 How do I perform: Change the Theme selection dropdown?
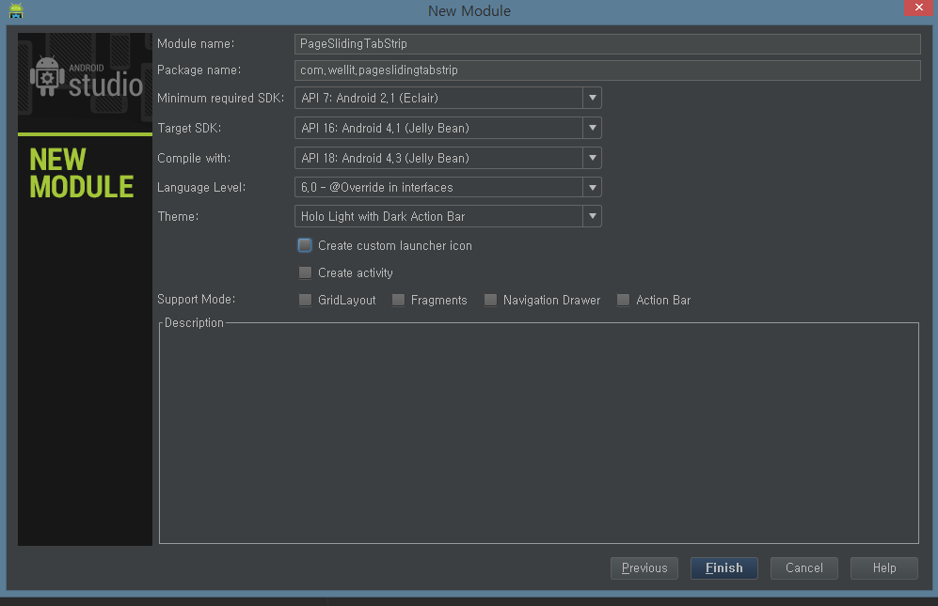593,216
